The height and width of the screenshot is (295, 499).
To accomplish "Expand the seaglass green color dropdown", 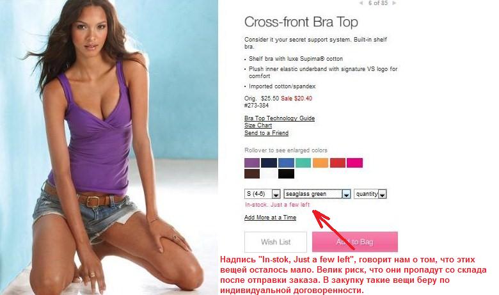I will click(317, 194).
